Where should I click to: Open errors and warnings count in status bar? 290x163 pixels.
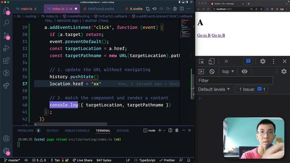[39, 160]
